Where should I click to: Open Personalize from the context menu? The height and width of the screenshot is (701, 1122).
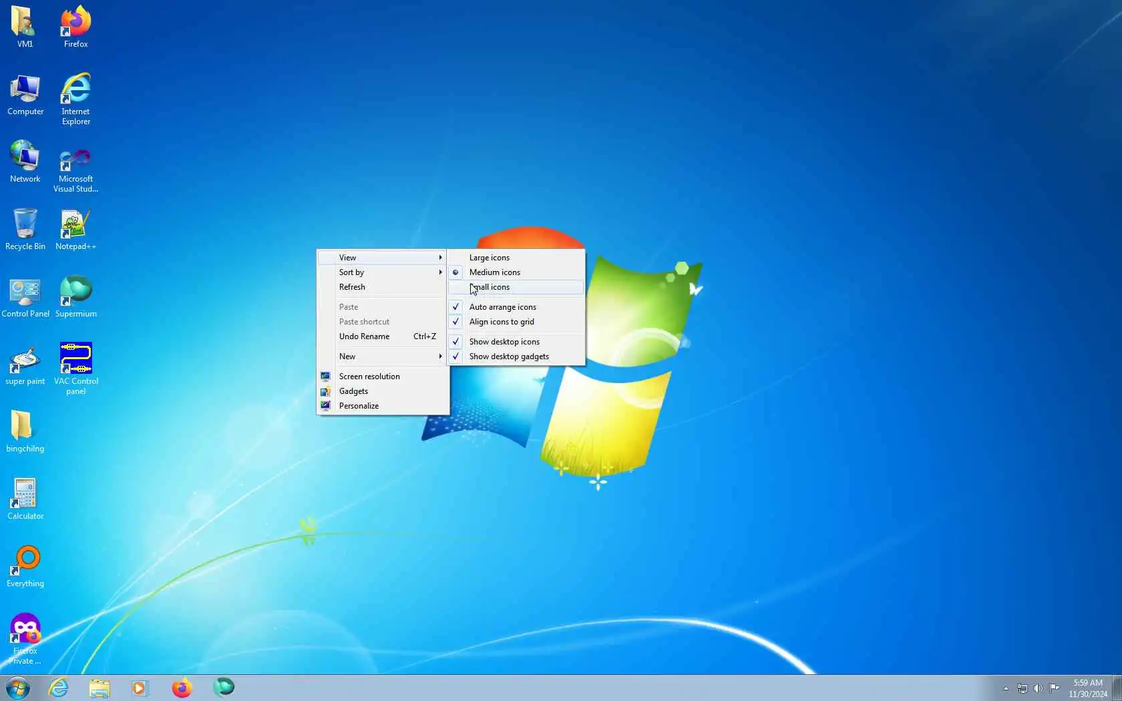[x=382, y=406]
